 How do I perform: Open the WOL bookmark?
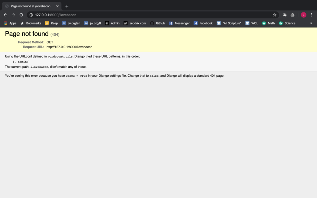click(x=252, y=23)
